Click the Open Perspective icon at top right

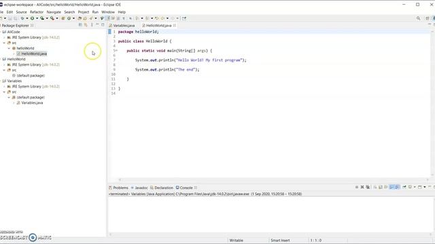click(x=428, y=18)
